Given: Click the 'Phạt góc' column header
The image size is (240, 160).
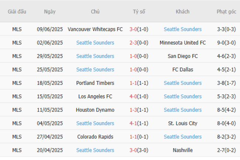Looking at the screenshot, I should (x=226, y=11).
